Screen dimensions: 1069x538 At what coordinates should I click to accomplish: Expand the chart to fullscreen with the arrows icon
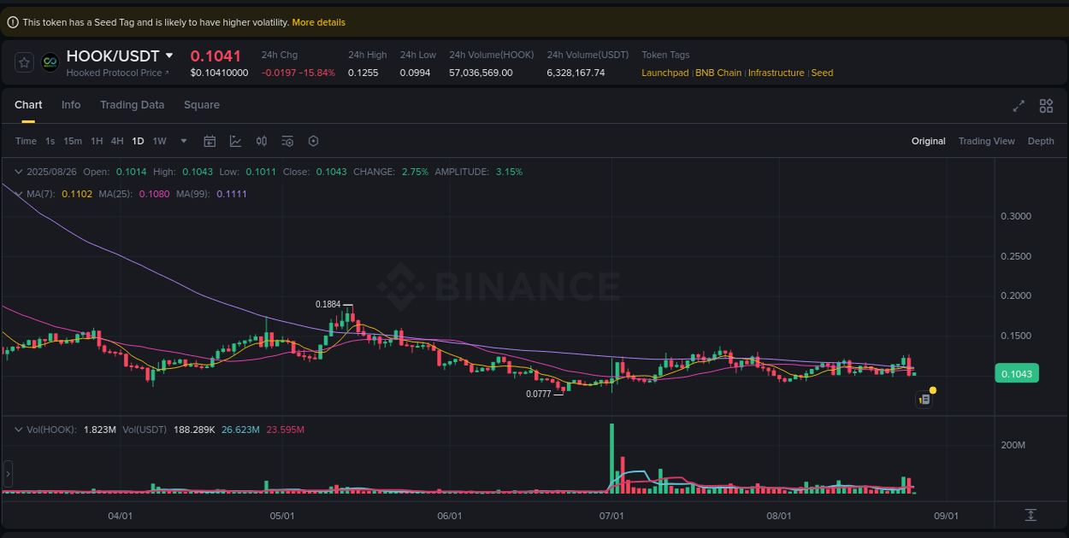(1018, 106)
